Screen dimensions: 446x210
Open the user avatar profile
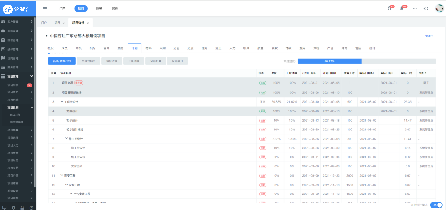439,8
